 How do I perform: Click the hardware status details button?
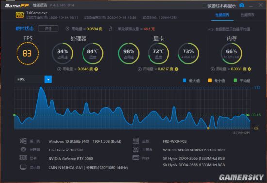(48, 29)
